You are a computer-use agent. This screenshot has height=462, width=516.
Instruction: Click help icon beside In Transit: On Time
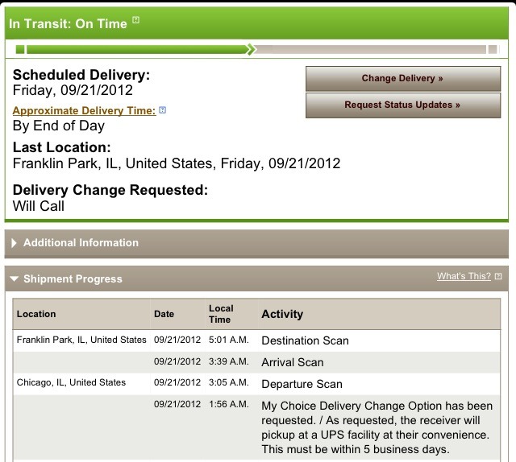click(x=136, y=21)
